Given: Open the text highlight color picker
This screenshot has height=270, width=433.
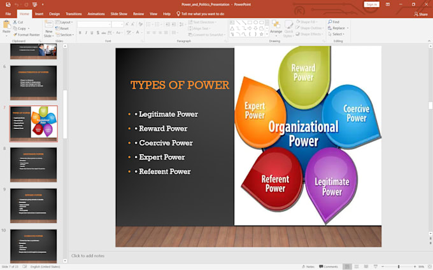Looking at the screenshot, I should (x=129, y=33).
